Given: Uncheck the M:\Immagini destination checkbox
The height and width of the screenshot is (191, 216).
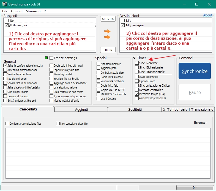Looking at the screenshot, I should 123,25.
